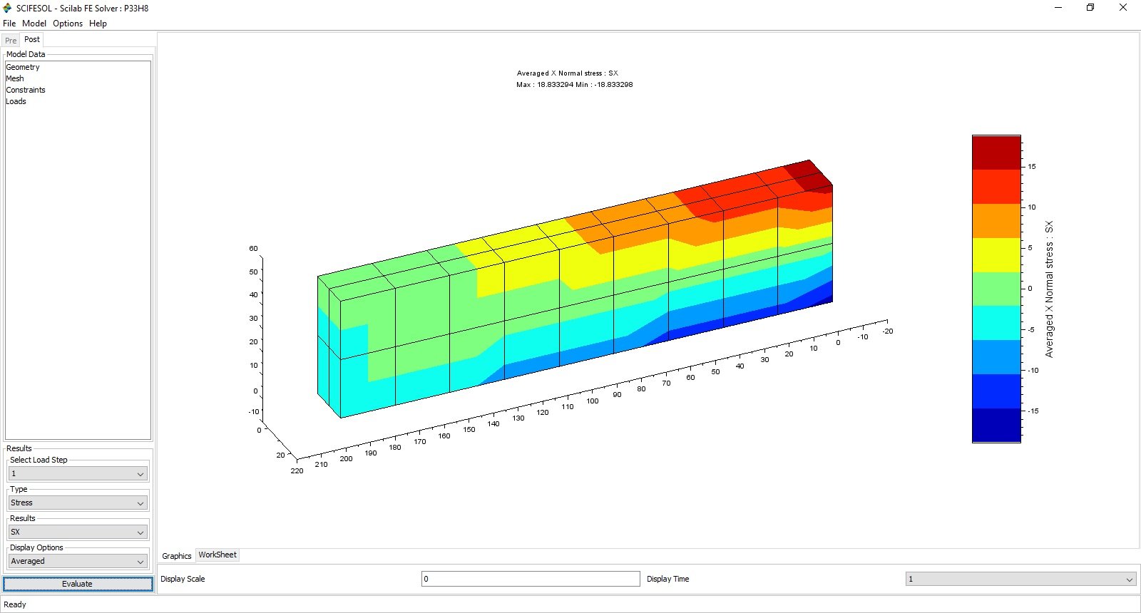Click the dark red band in color legend

[996, 152]
